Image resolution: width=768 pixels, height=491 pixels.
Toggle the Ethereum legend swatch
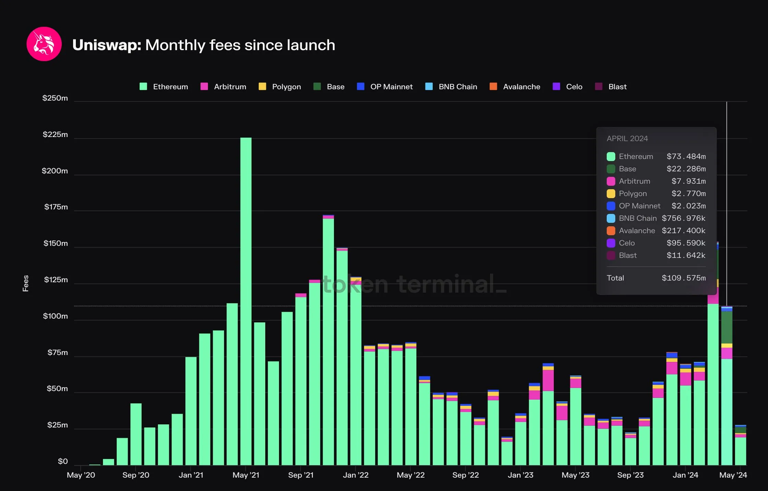[x=143, y=87]
